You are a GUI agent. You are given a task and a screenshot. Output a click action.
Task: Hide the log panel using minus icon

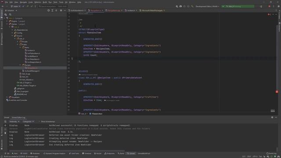[276, 117]
